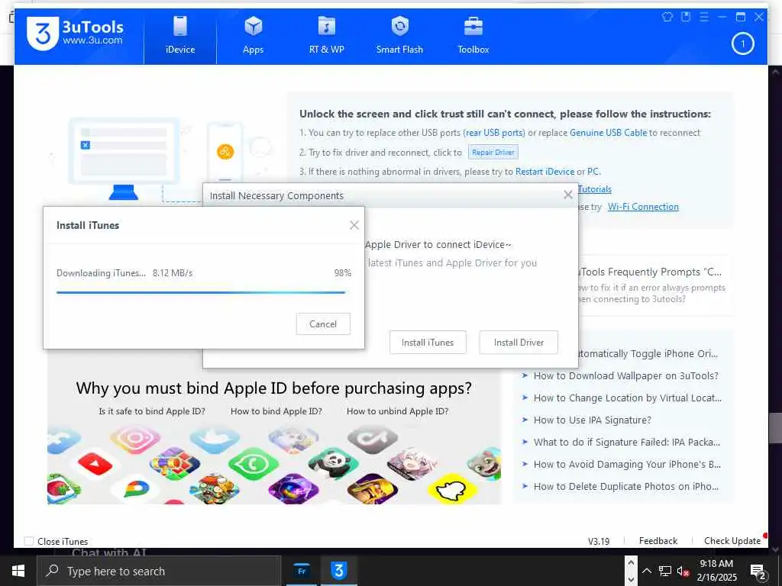Open the Wi-Fi Connection link

tap(643, 207)
